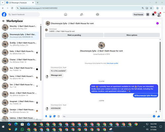165x132 pixels.
Task: Launch WhatsApp from the taskbar
Action: pos(22,129)
